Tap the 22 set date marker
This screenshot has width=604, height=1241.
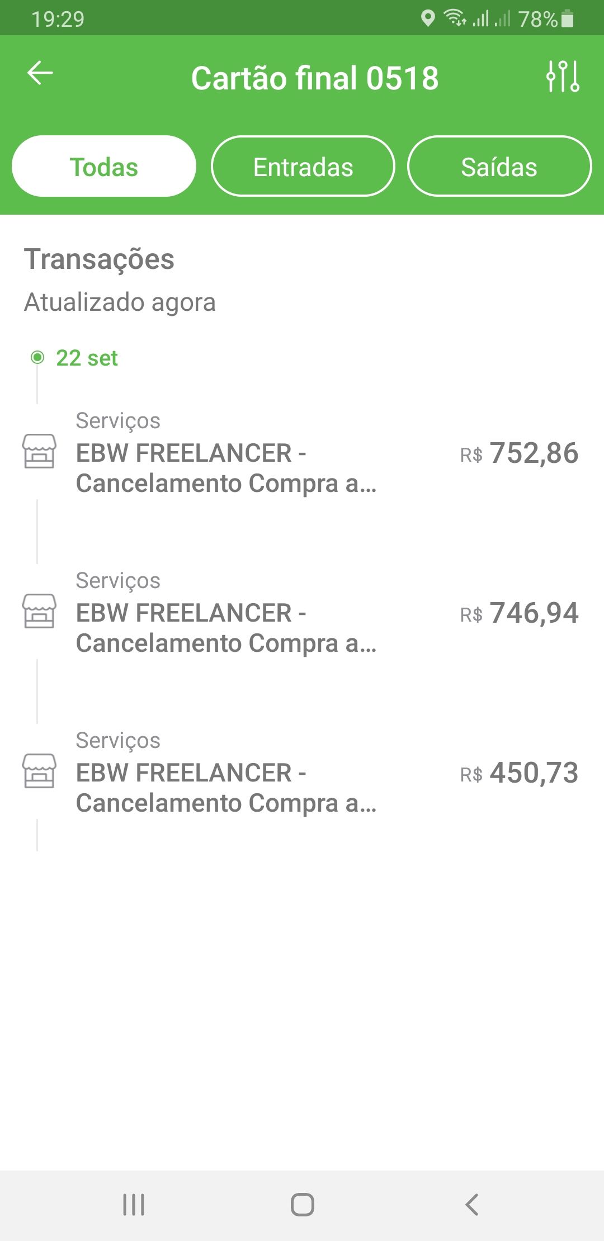[87, 358]
